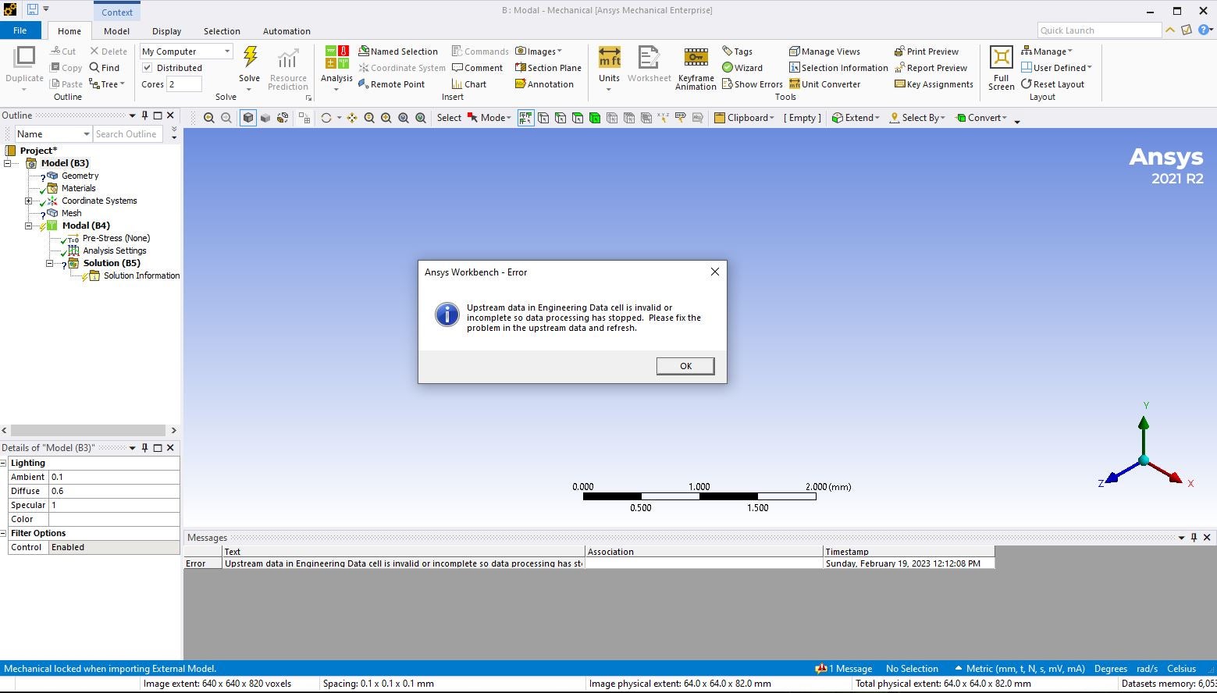
Task: Click the Wireframe display icon
Action: click(283, 118)
